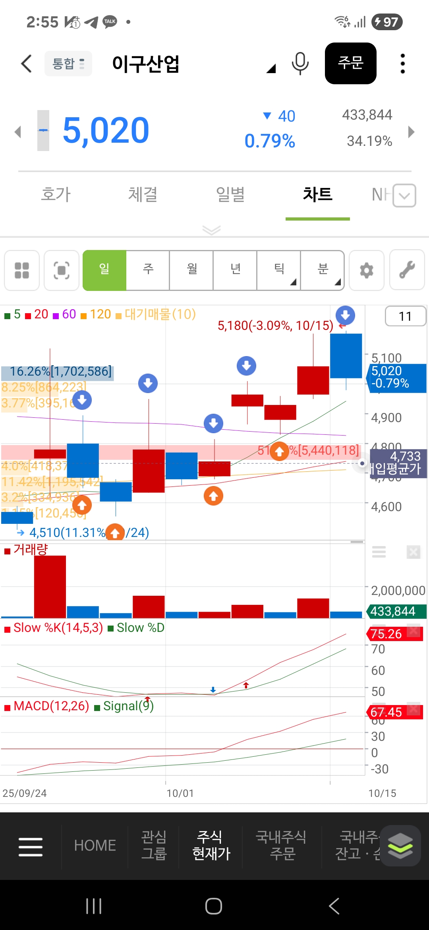
Task: Expand the tab list chevron next to 차트
Action: pos(404,196)
